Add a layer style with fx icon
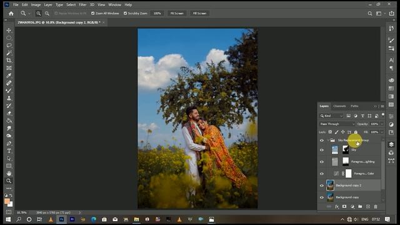Screen dimensions: 400x225 (337, 207)
